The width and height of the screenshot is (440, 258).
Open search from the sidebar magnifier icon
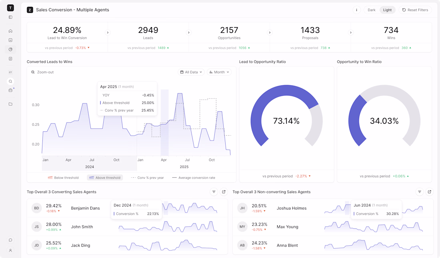point(10,81)
